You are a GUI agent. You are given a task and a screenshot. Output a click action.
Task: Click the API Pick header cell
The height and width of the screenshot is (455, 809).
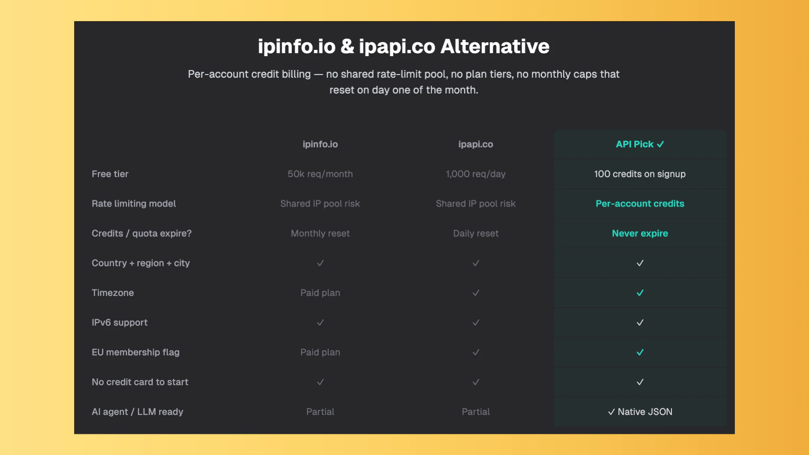point(640,144)
